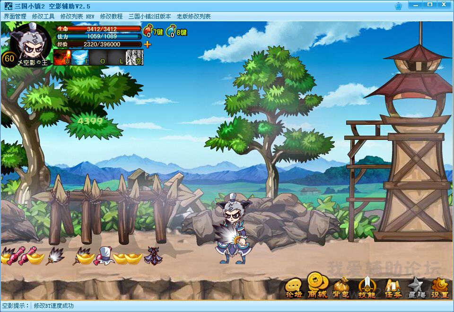Click the 法力 mana bar
The image size is (454, 312).
click(x=99, y=36)
